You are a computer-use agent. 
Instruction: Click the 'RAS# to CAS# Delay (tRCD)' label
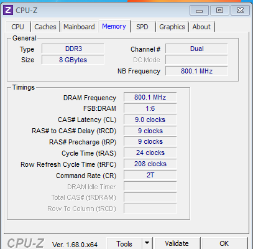pyautogui.click(x=74, y=131)
